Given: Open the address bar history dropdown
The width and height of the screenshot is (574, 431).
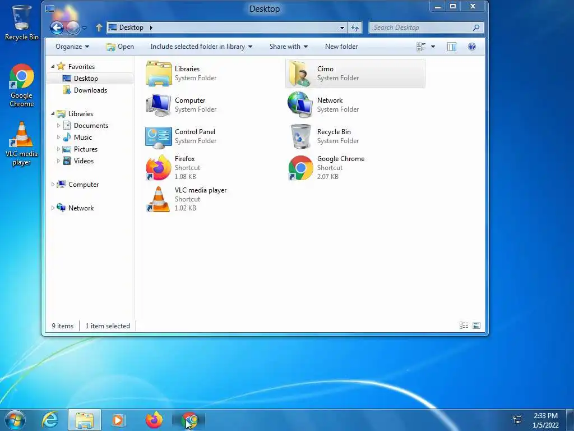Looking at the screenshot, I should [342, 27].
